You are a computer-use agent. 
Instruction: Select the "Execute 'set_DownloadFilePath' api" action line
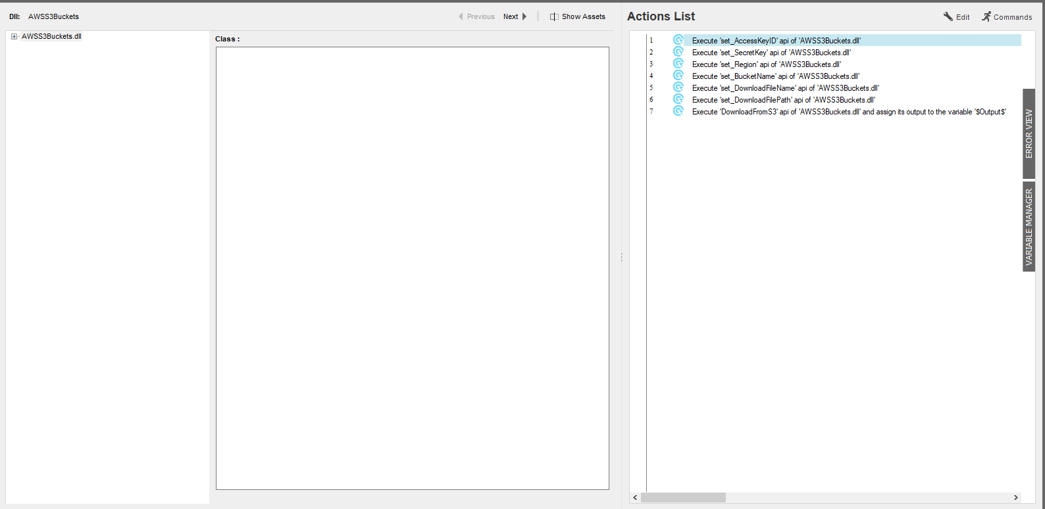[784, 100]
